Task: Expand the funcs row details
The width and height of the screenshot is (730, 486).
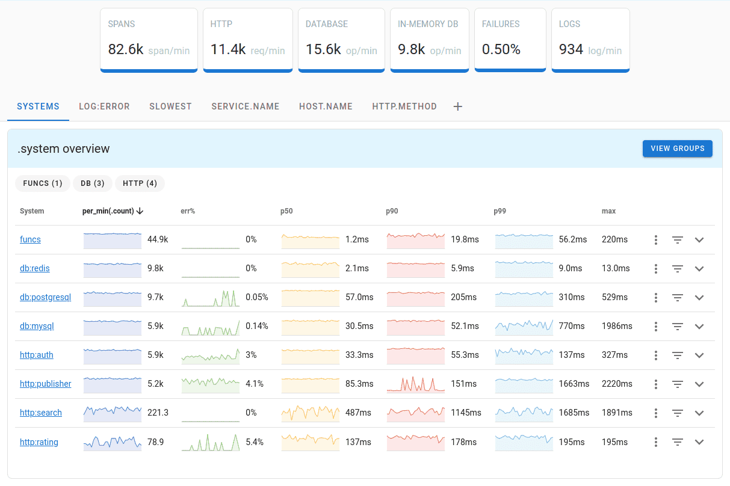Action: click(x=699, y=239)
